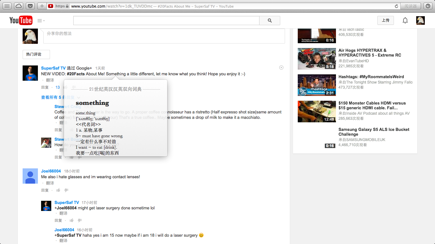The height and width of the screenshot is (244, 435).
Task: Click the 16小时前 timestamp
Action: point(85,230)
